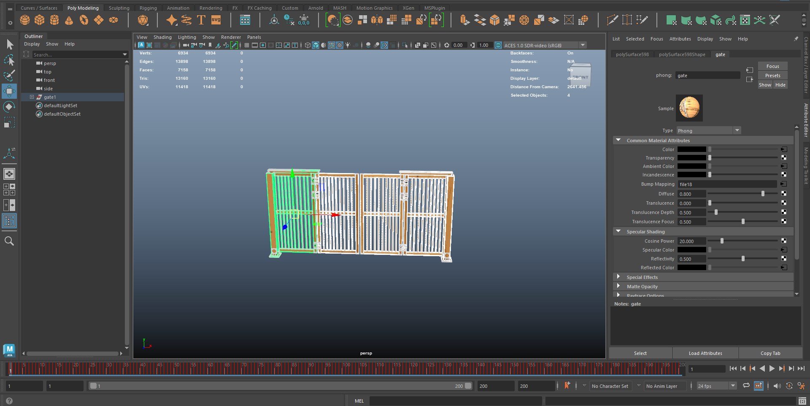Click the Outliner toggle icon in toolbox
810x406 pixels.
(x=9, y=221)
